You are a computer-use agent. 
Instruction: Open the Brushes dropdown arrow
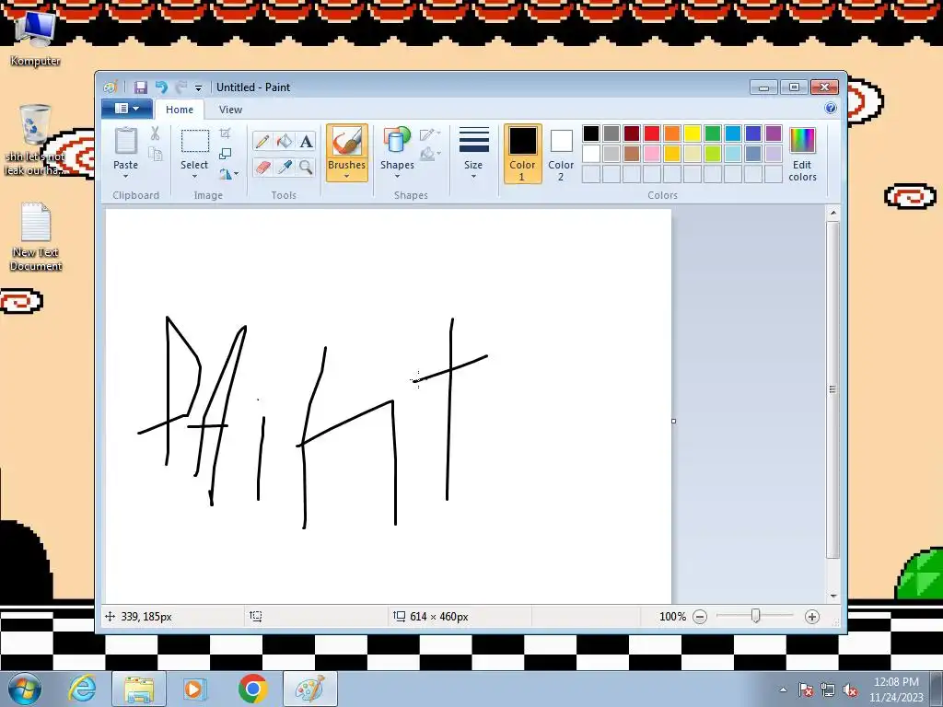point(347,176)
